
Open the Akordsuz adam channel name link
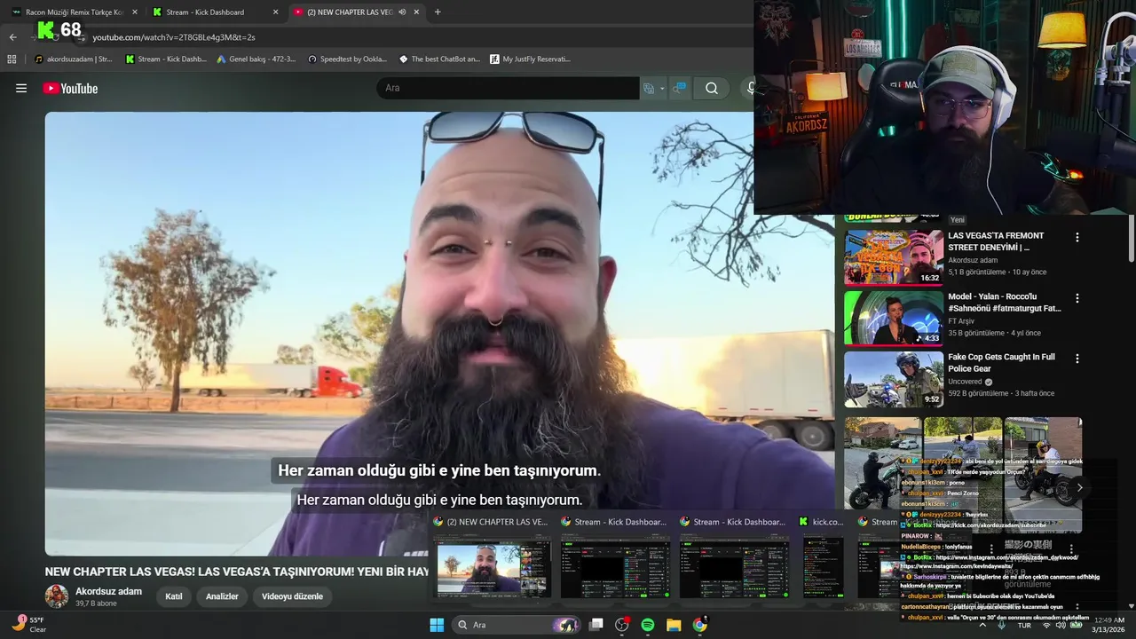tap(108, 591)
